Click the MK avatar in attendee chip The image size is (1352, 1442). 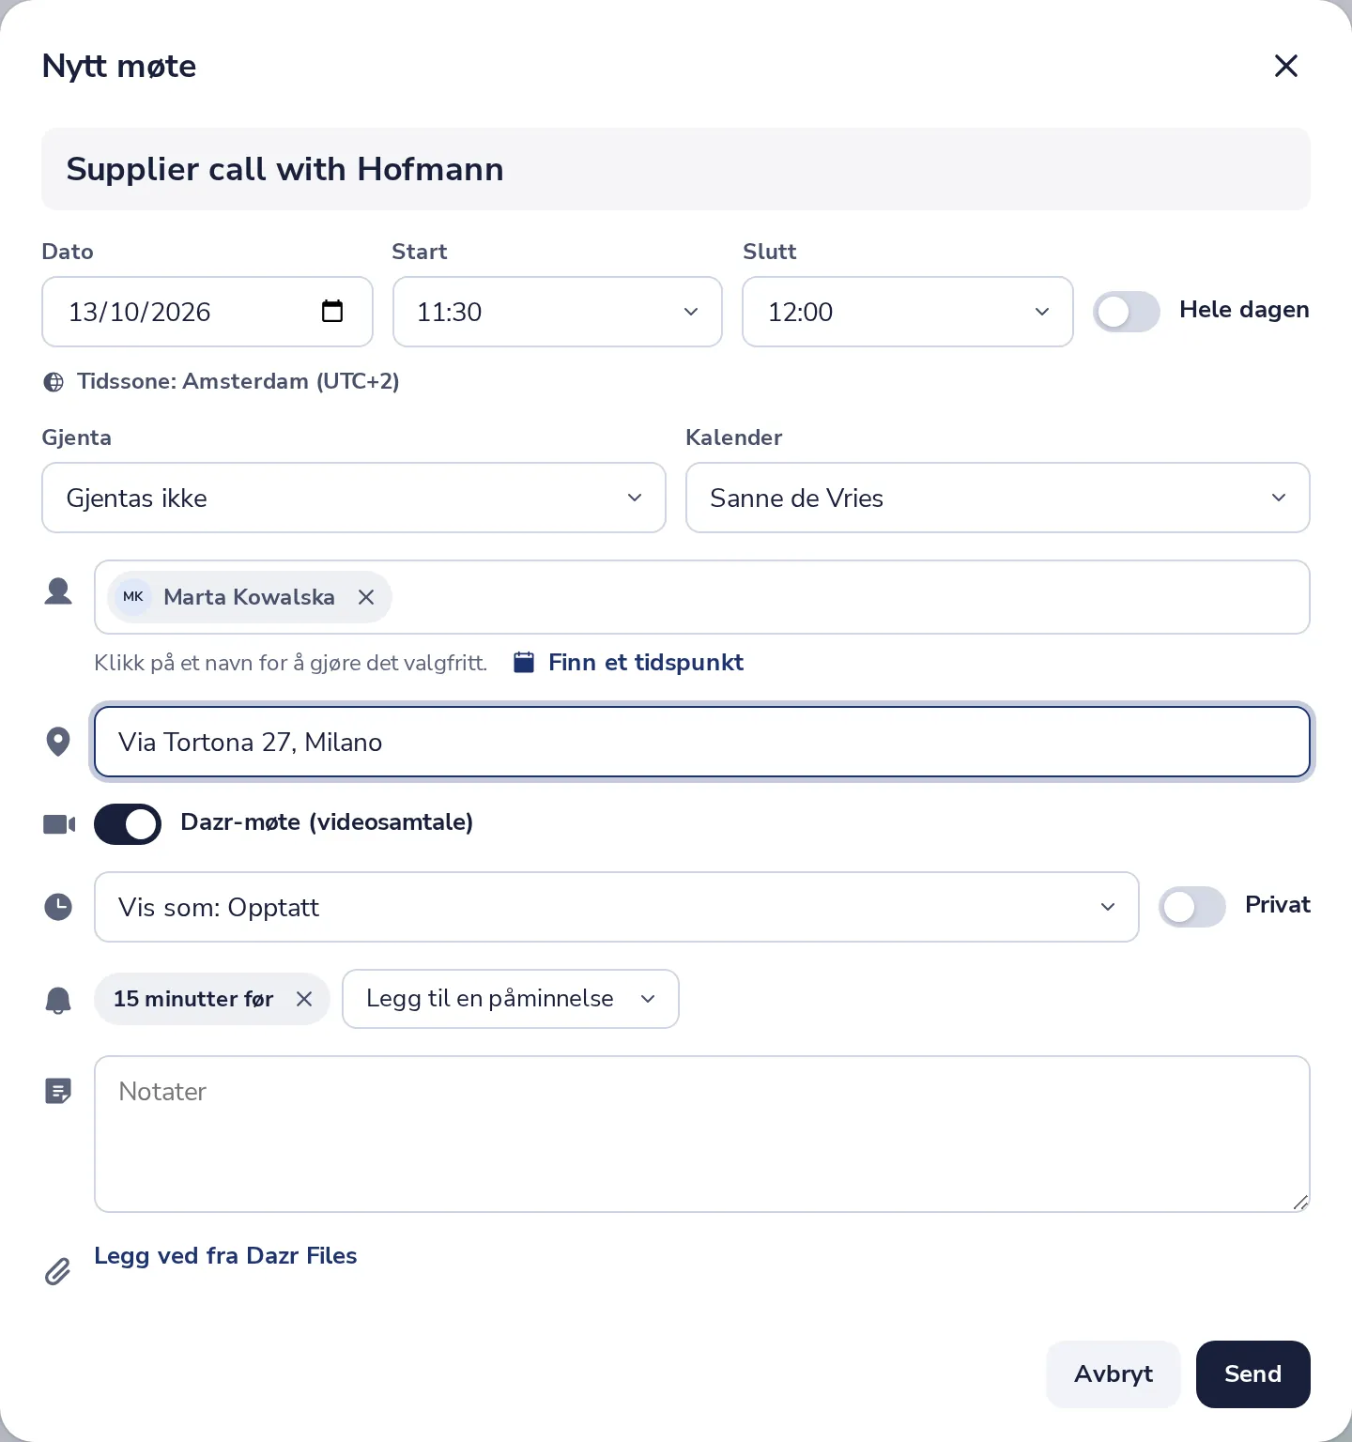[x=133, y=597]
